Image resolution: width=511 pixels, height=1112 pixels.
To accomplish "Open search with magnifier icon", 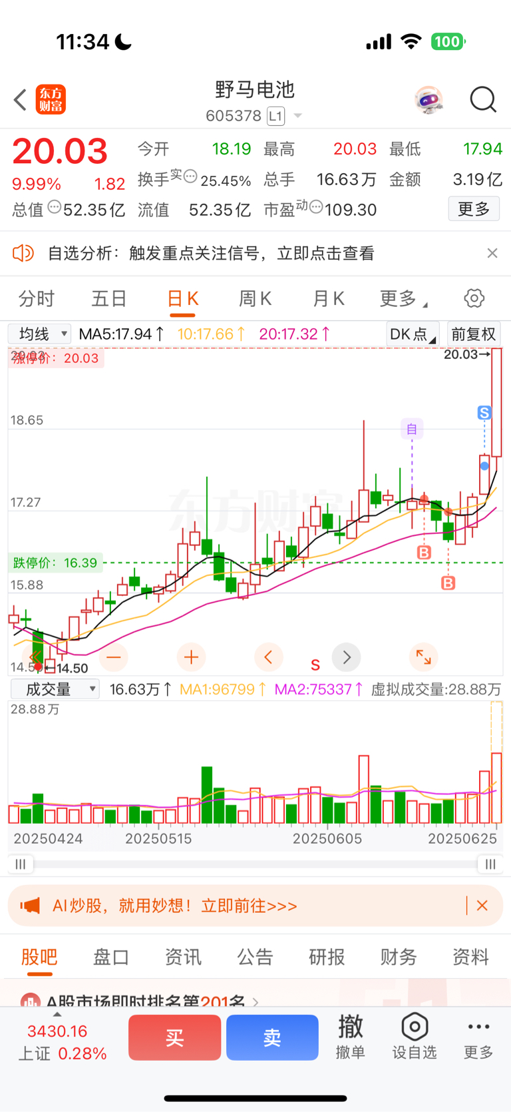I will click(483, 100).
